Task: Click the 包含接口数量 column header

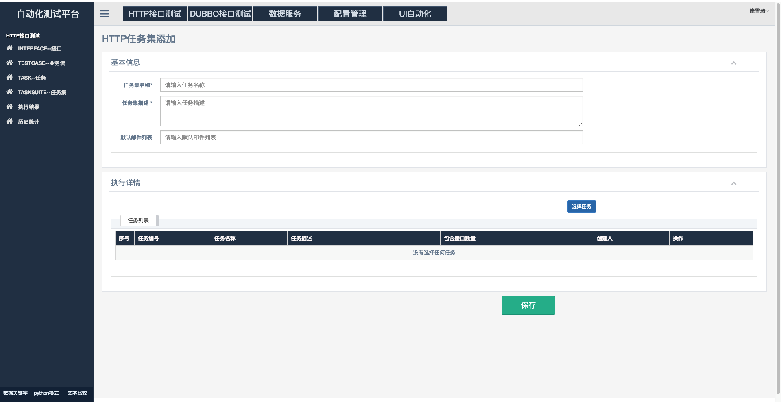Action: coord(517,238)
